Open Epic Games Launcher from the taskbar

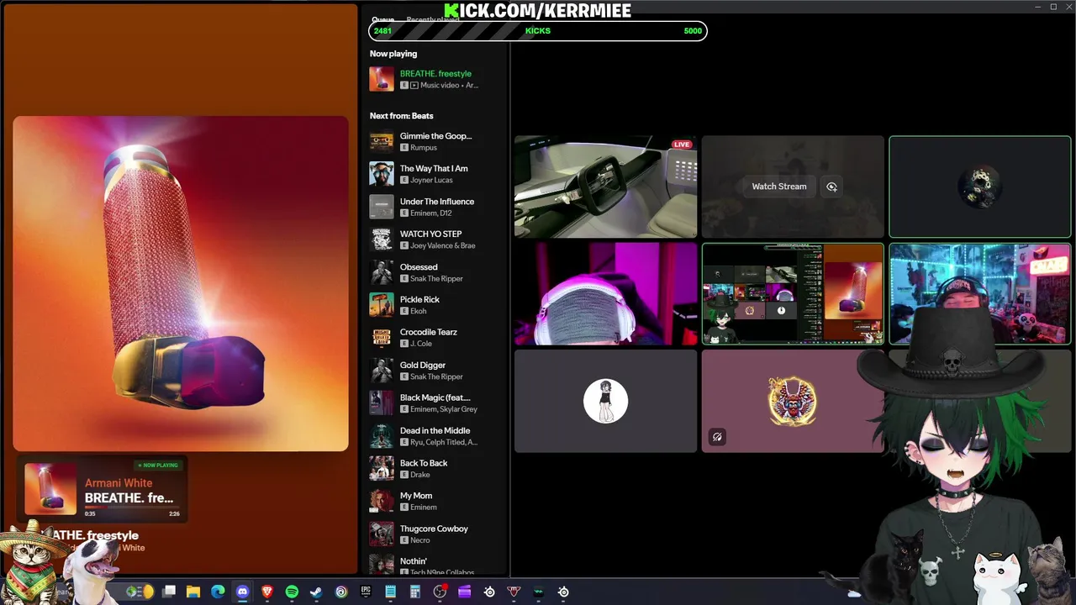(x=366, y=592)
